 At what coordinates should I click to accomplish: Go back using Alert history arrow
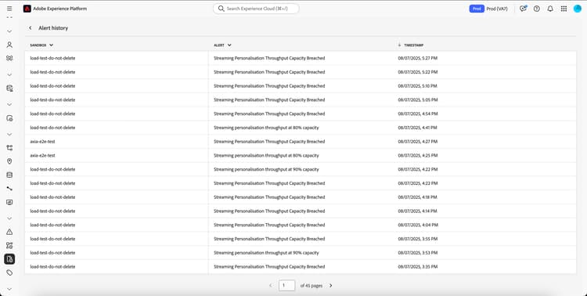pyautogui.click(x=31, y=28)
